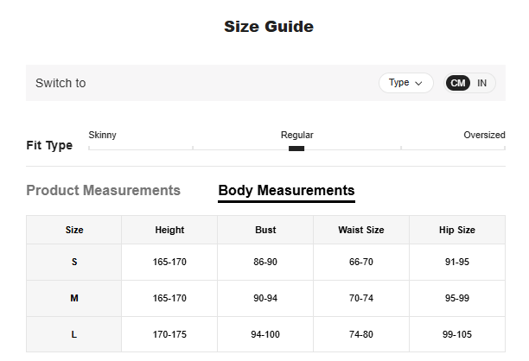Select the size M row label
This screenshot has height=361, width=529.
pyautogui.click(x=74, y=298)
